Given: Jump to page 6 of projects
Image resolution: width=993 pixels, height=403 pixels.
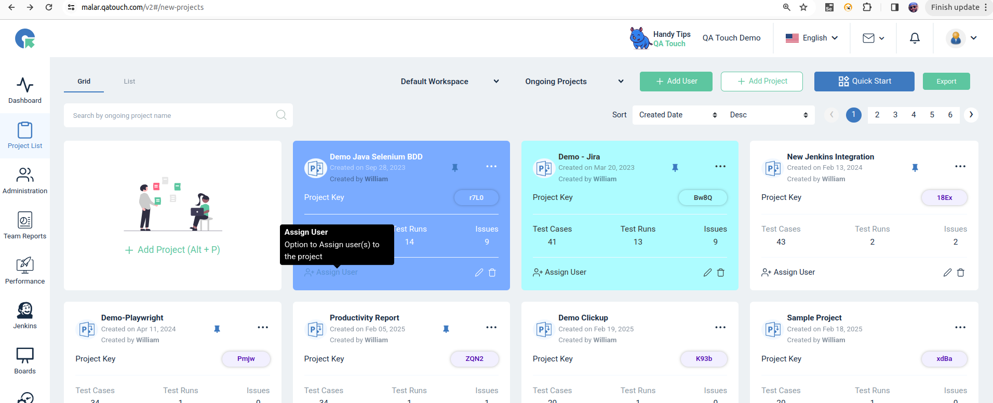Looking at the screenshot, I should click(x=950, y=115).
